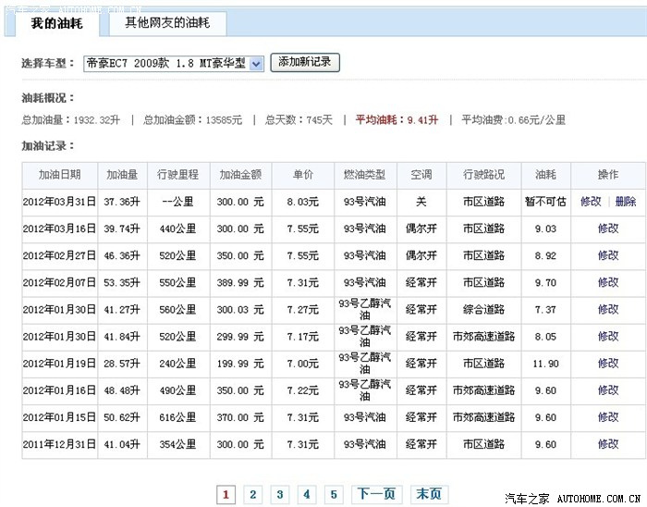This screenshot has height=507, width=647.
Task: Open the 帝豪EC7 car model combo box
Action: (x=166, y=64)
